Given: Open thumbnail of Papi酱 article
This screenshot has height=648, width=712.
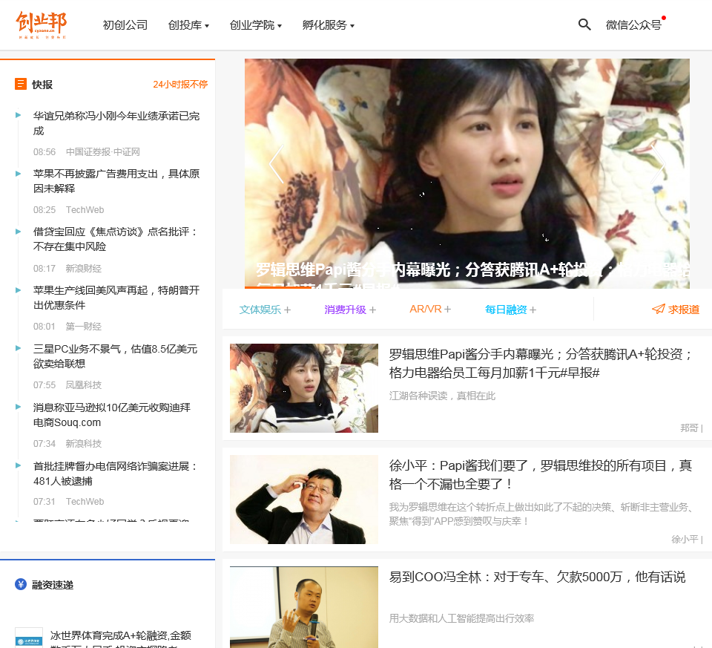Looking at the screenshot, I should (x=304, y=388).
